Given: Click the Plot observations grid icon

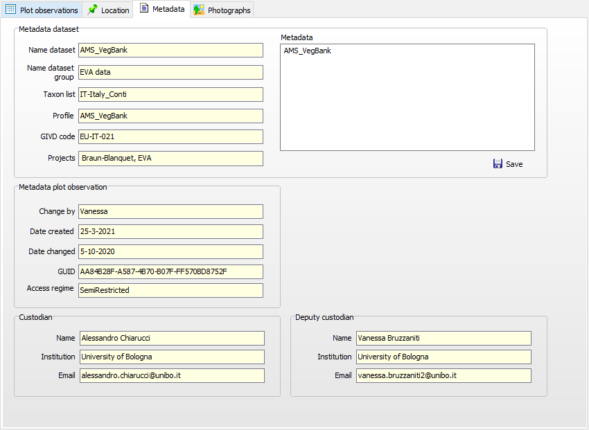Looking at the screenshot, I should click(x=11, y=10).
